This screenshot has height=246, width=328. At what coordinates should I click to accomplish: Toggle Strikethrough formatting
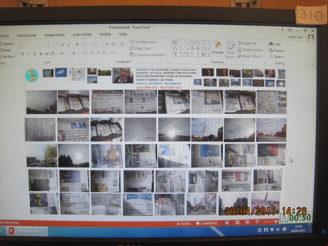pos(47,54)
